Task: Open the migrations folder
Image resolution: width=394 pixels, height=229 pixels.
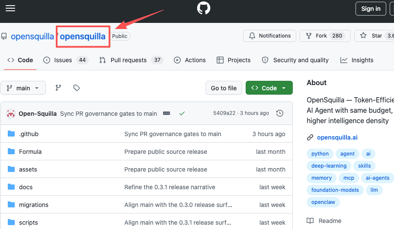Action: click(x=34, y=205)
